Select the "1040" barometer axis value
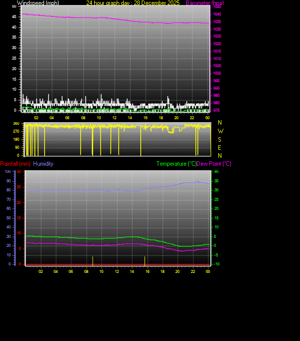Image resolution: width=300 pixels, height=341 pixels. coord(217,14)
